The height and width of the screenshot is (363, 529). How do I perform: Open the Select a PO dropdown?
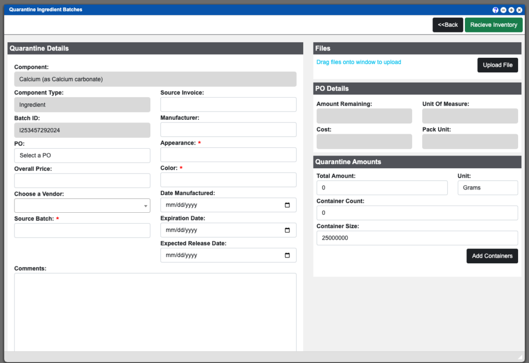tap(82, 155)
